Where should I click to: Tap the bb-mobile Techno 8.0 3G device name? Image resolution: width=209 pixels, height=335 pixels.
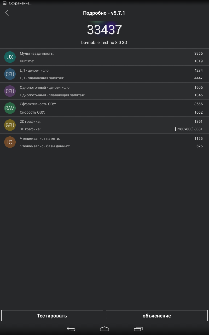[x=104, y=42]
